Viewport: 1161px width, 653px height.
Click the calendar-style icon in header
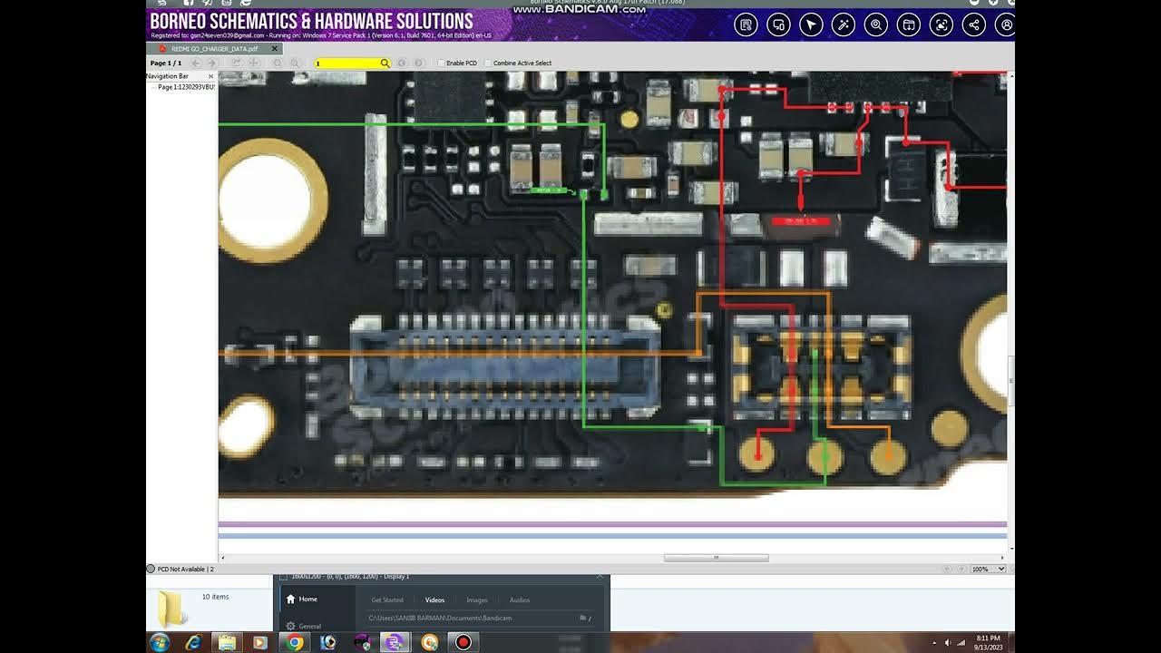pos(909,24)
